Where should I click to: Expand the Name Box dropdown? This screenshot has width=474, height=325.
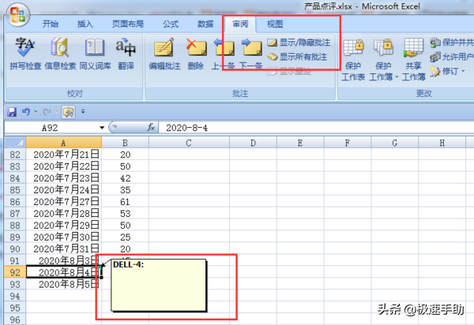[102, 128]
